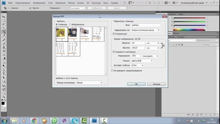
Task: Open the Кадрировать по dropdown
Action: point(145,30)
